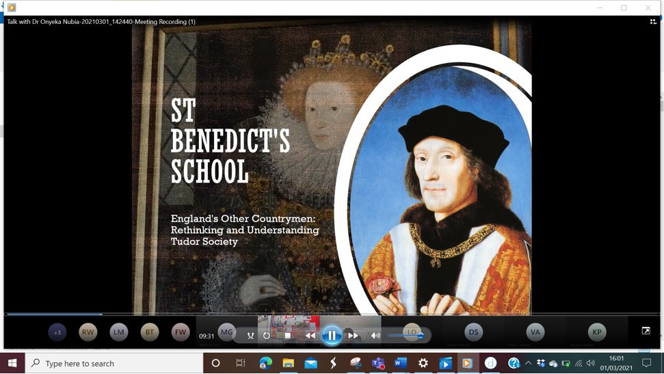The height and width of the screenshot is (374, 664).
Task: Click the BT participant avatar
Action: 150,332
